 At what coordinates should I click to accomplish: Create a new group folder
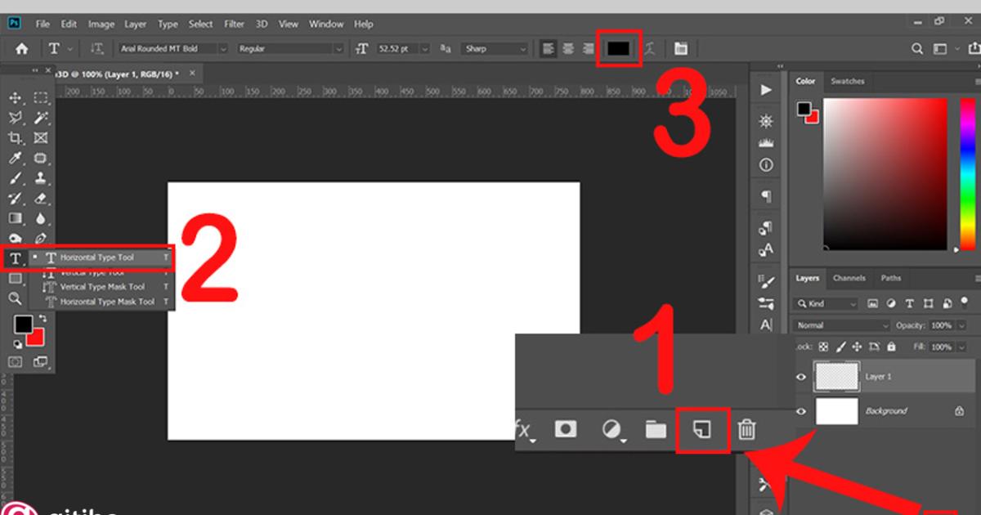(x=656, y=429)
